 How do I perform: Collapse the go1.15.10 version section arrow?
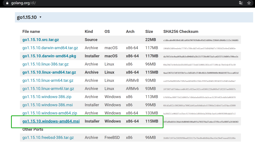(40, 17)
